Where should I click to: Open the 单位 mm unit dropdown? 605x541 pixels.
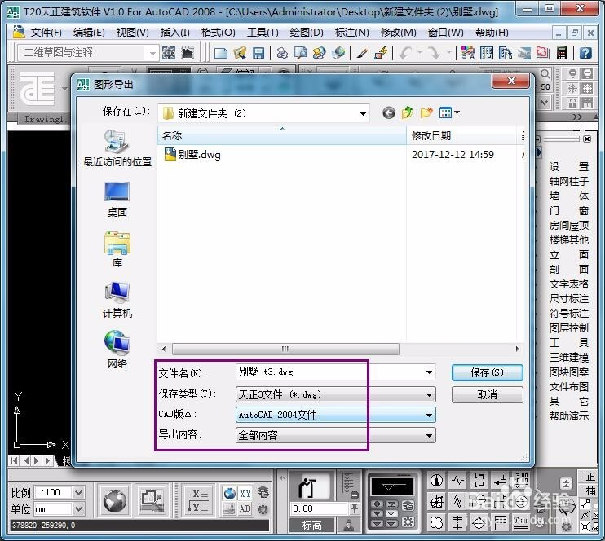pyautogui.click(x=78, y=509)
